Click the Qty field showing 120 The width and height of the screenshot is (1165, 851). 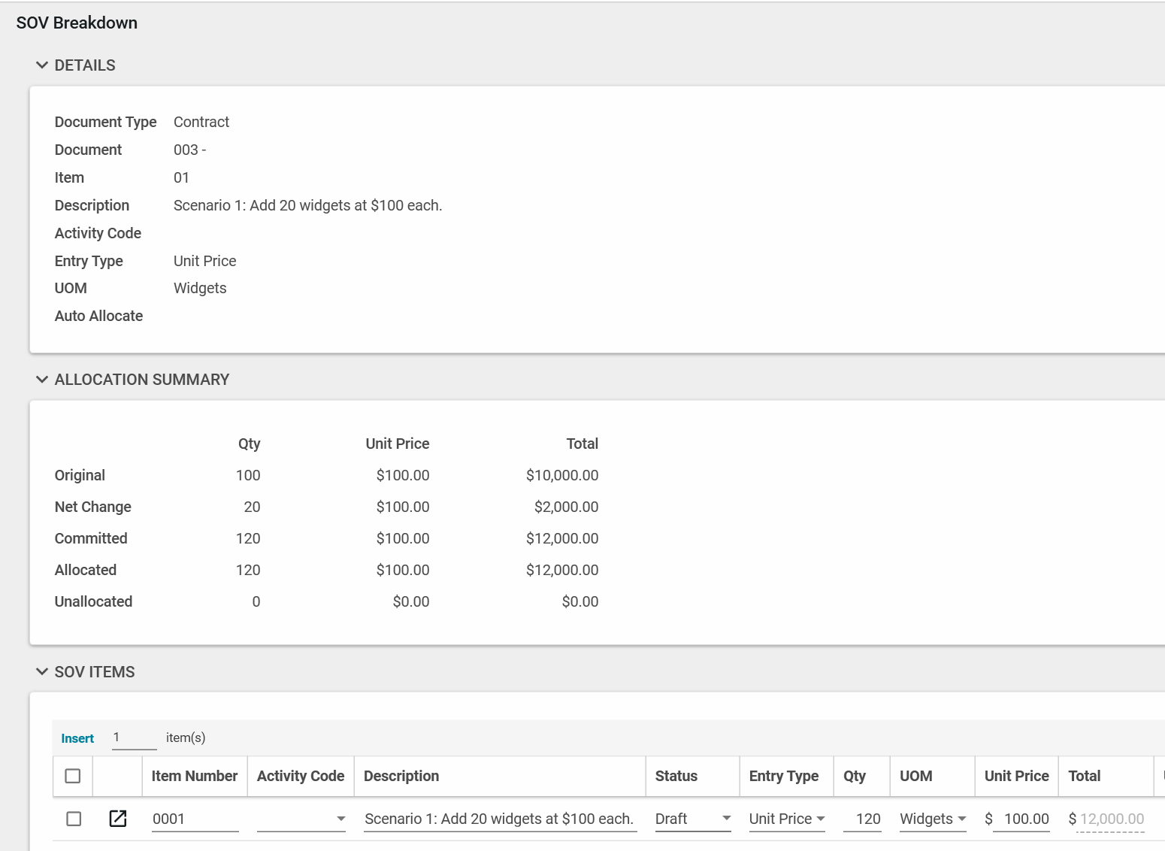(862, 819)
